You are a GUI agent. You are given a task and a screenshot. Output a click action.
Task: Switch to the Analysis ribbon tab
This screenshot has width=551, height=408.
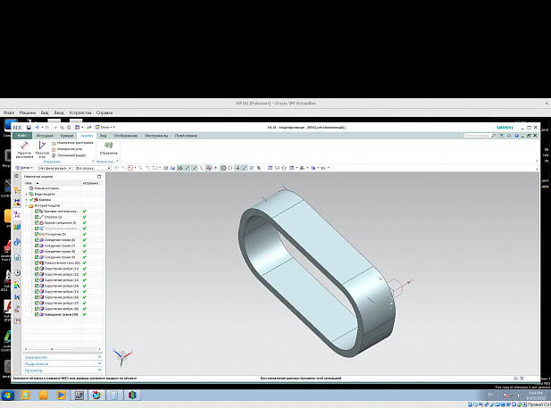[87, 135]
